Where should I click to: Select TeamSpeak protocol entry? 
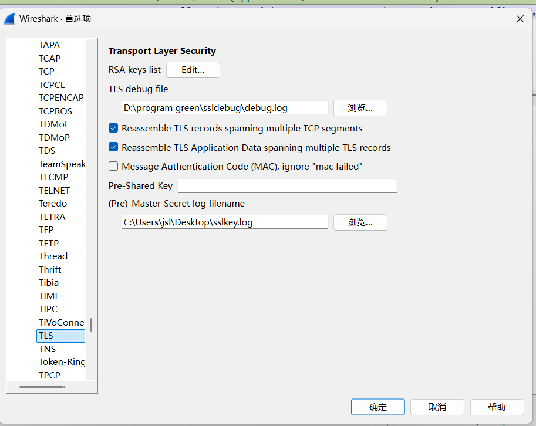[62, 164]
